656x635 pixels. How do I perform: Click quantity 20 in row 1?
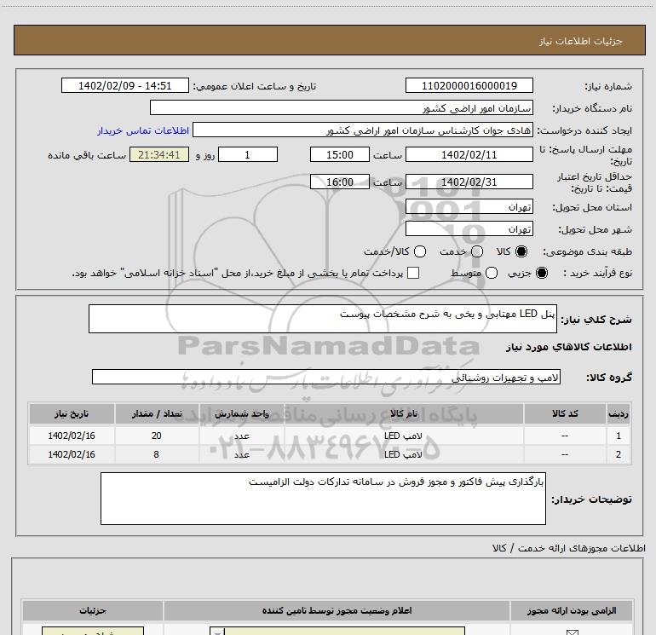pos(157,436)
